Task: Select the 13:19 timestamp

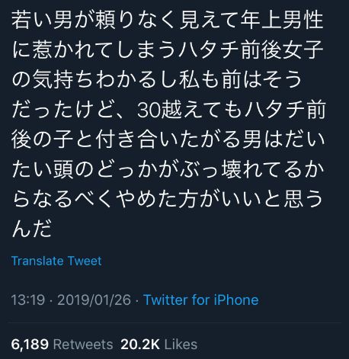Action: pyautogui.click(x=28, y=300)
